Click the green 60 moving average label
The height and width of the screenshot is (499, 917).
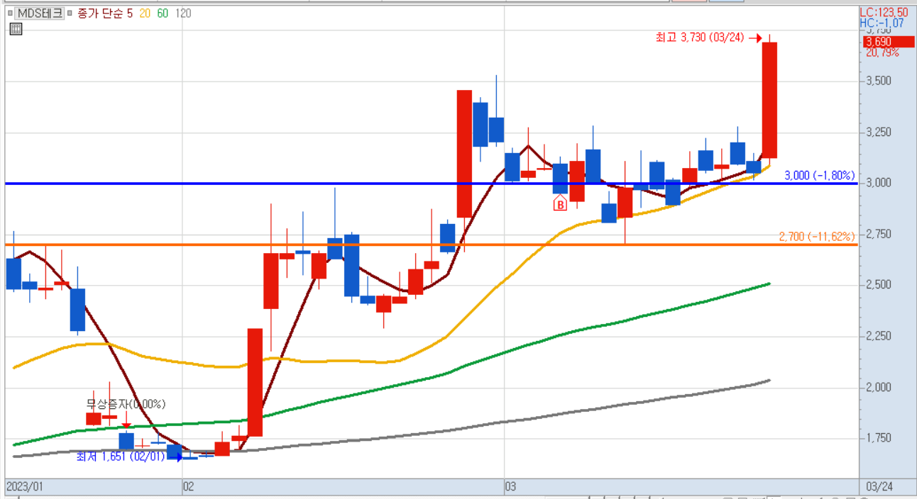(x=163, y=13)
